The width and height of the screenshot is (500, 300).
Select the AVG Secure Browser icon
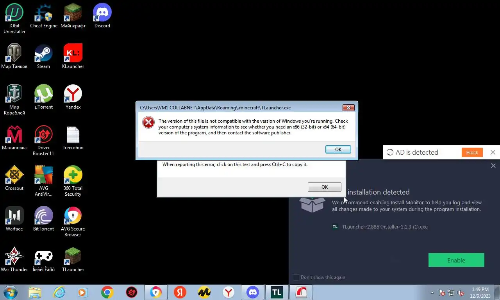[x=73, y=221]
